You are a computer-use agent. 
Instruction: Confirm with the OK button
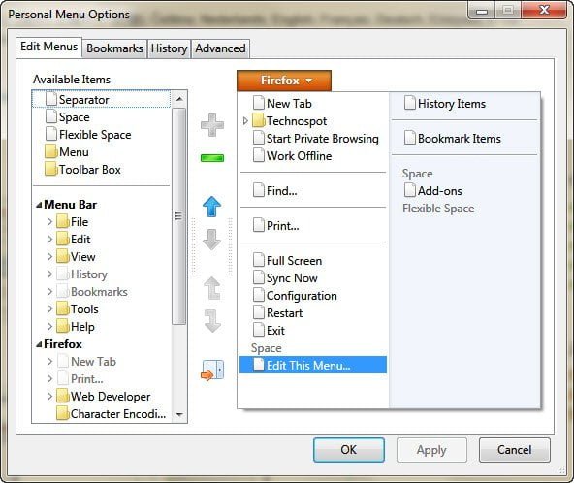(349, 450)
